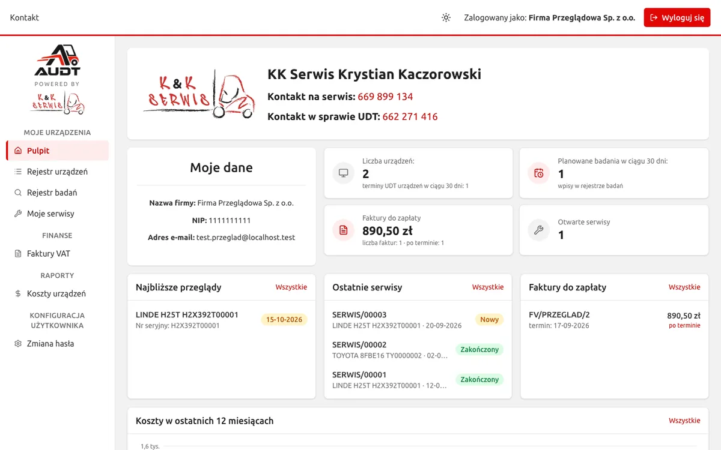The image size is (721, 450).
Task: Click the exit arrow icon in Wyloguj się
Action: point(654,17)
